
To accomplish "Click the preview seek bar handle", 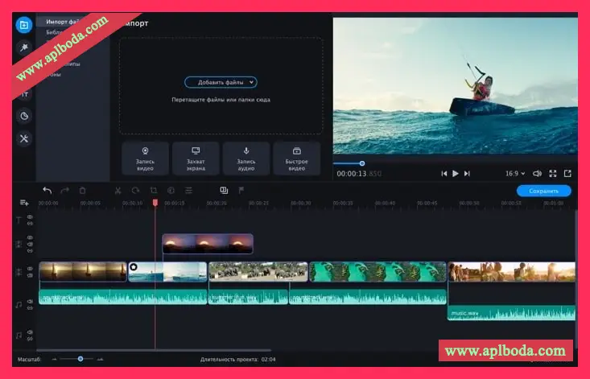I will click(362, 163).
